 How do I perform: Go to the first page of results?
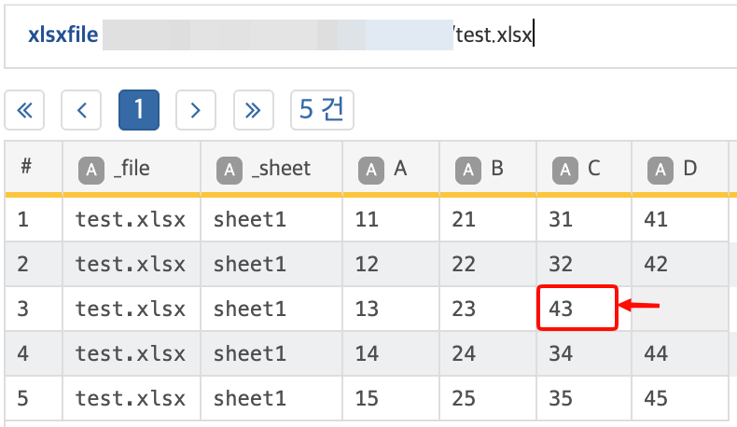[25, 110]
